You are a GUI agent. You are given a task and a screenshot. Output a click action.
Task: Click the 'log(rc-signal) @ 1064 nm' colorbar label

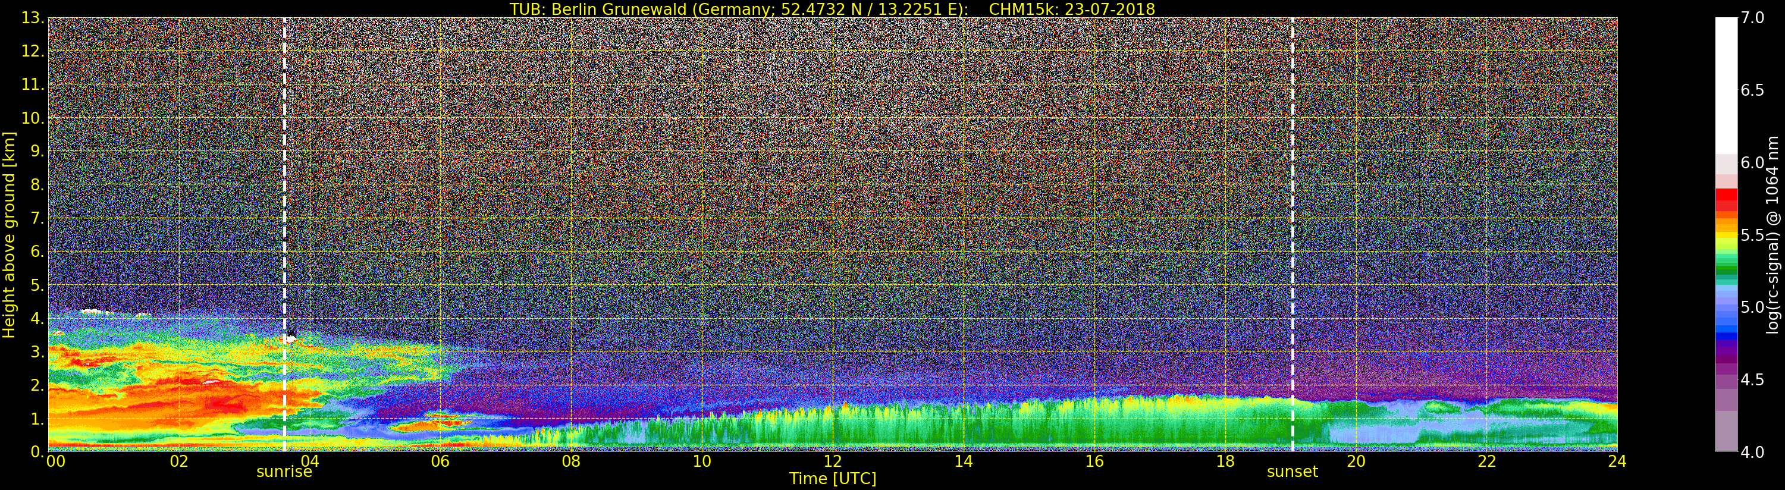(x=1773, y=235)
